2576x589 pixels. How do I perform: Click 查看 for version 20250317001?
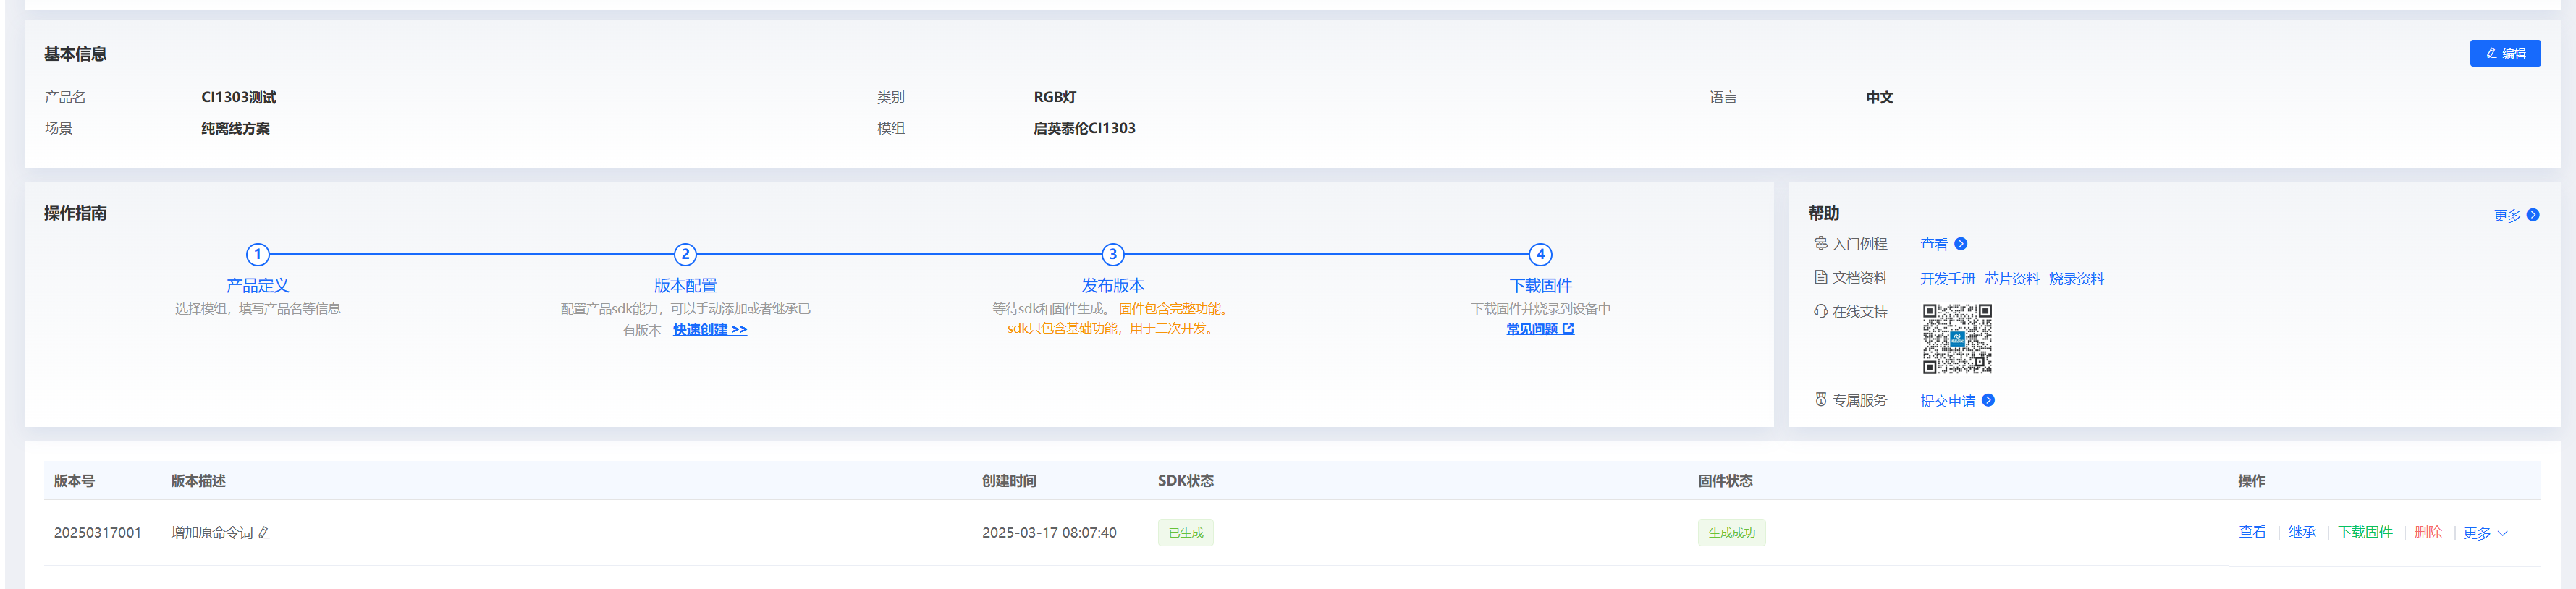pos(2252,532)
